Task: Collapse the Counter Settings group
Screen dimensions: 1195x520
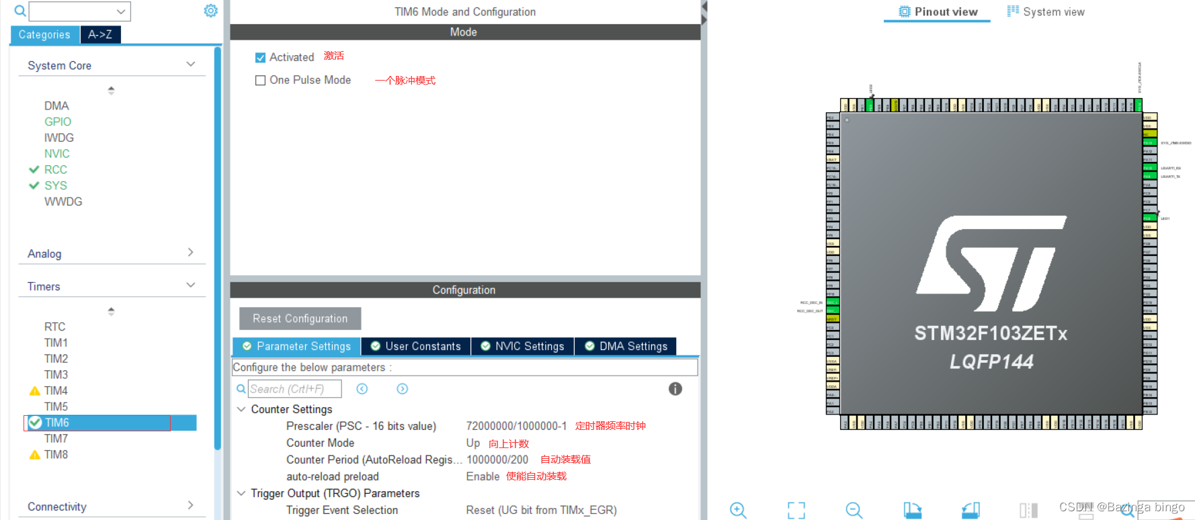Action: [241, 409]
